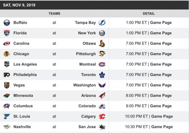Select the Toronto Maple Leafs logo
This screenshot has height=133, width=189.
(102, 75)
